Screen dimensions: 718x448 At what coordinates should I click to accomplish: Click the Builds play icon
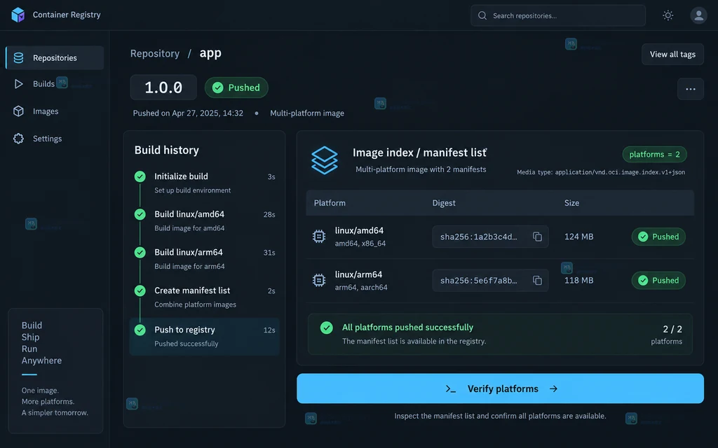click(x=18, y=84)
